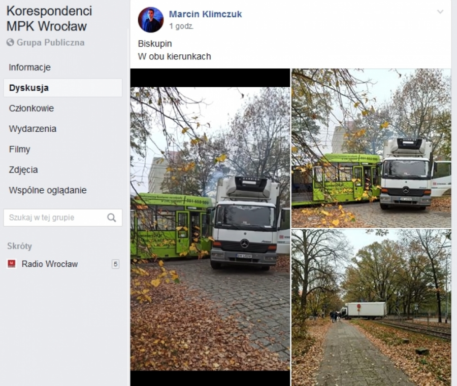Open the park pathway photo thumbnail
The image size is (457, 386).
point(371,308)
